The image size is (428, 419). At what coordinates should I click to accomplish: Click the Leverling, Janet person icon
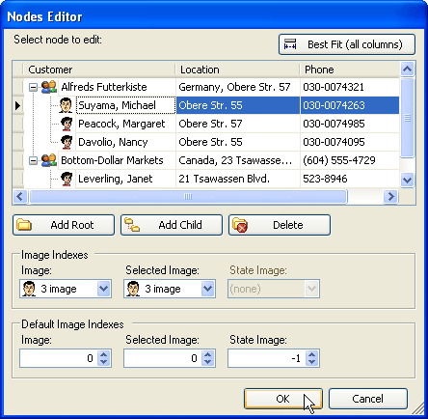click(x=67, y=179)
